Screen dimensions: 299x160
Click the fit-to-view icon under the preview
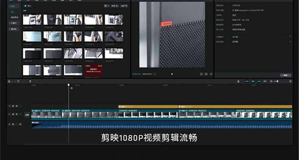pos(201,74)
